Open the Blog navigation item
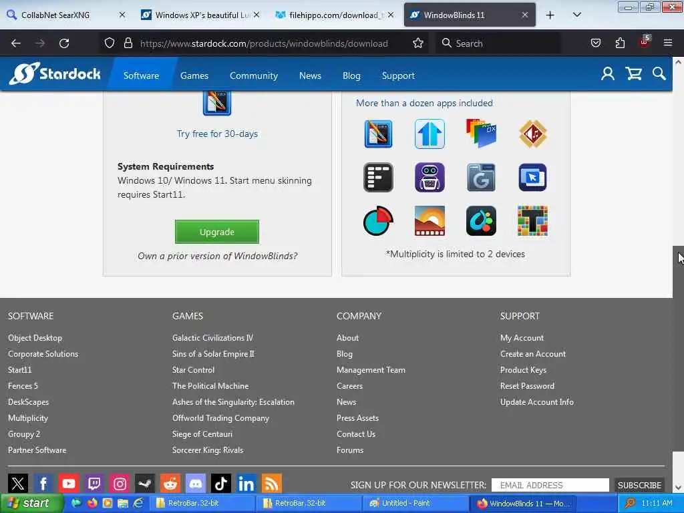This screenshot has height=513, width=684. coord(351,75)
